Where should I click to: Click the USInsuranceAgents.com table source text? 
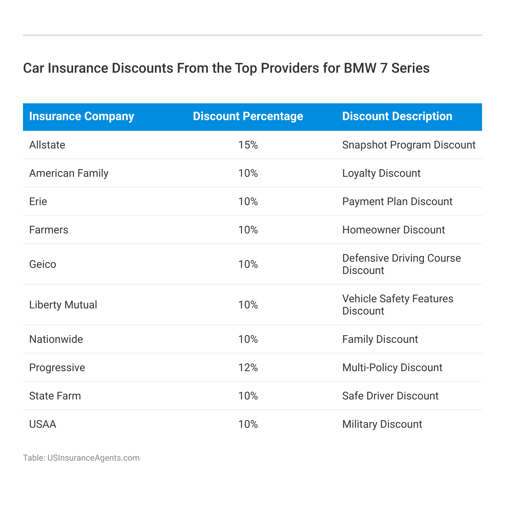(81, 458)
